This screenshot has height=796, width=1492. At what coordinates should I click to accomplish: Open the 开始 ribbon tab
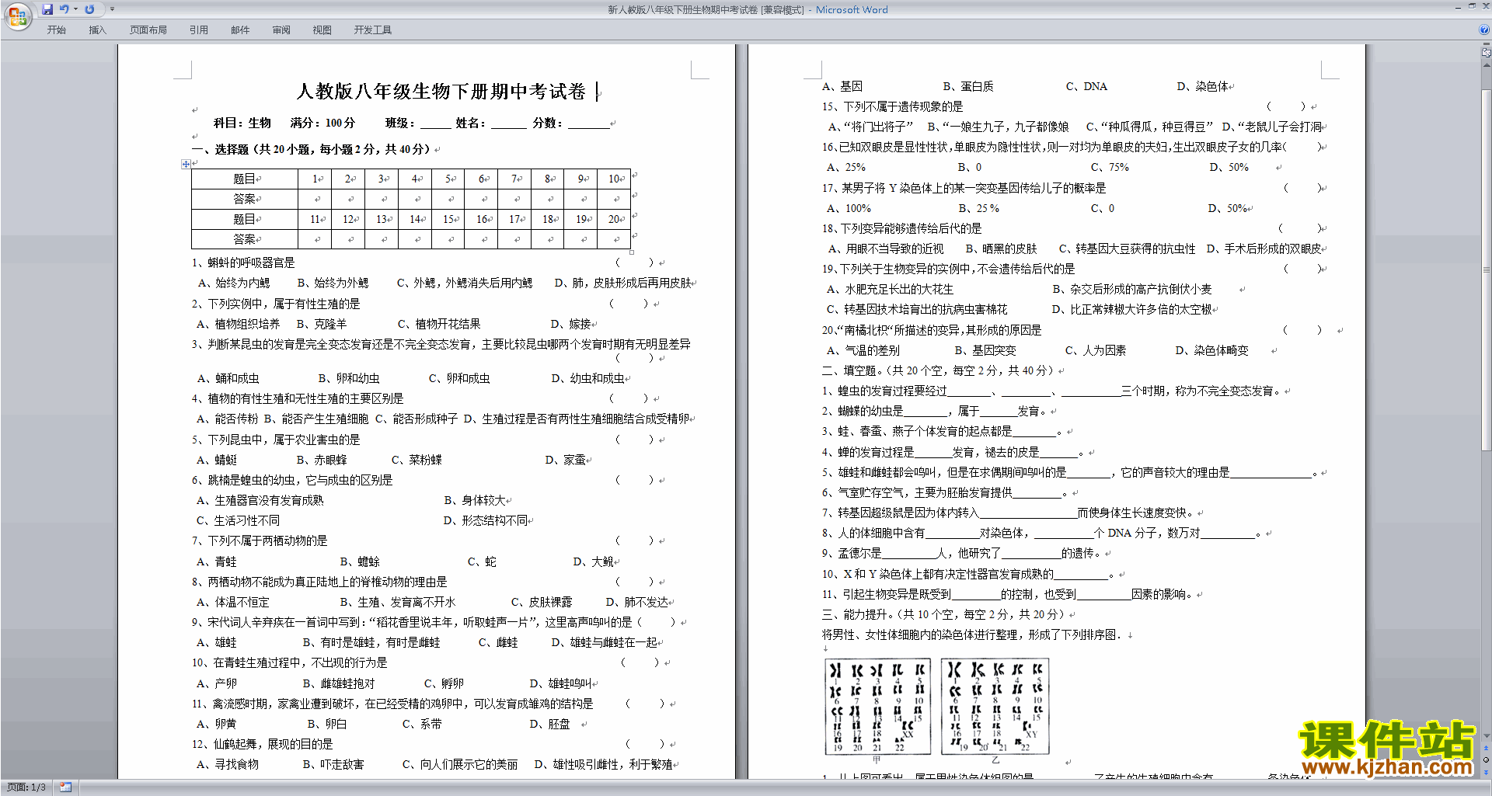click(x=57, y=30)
